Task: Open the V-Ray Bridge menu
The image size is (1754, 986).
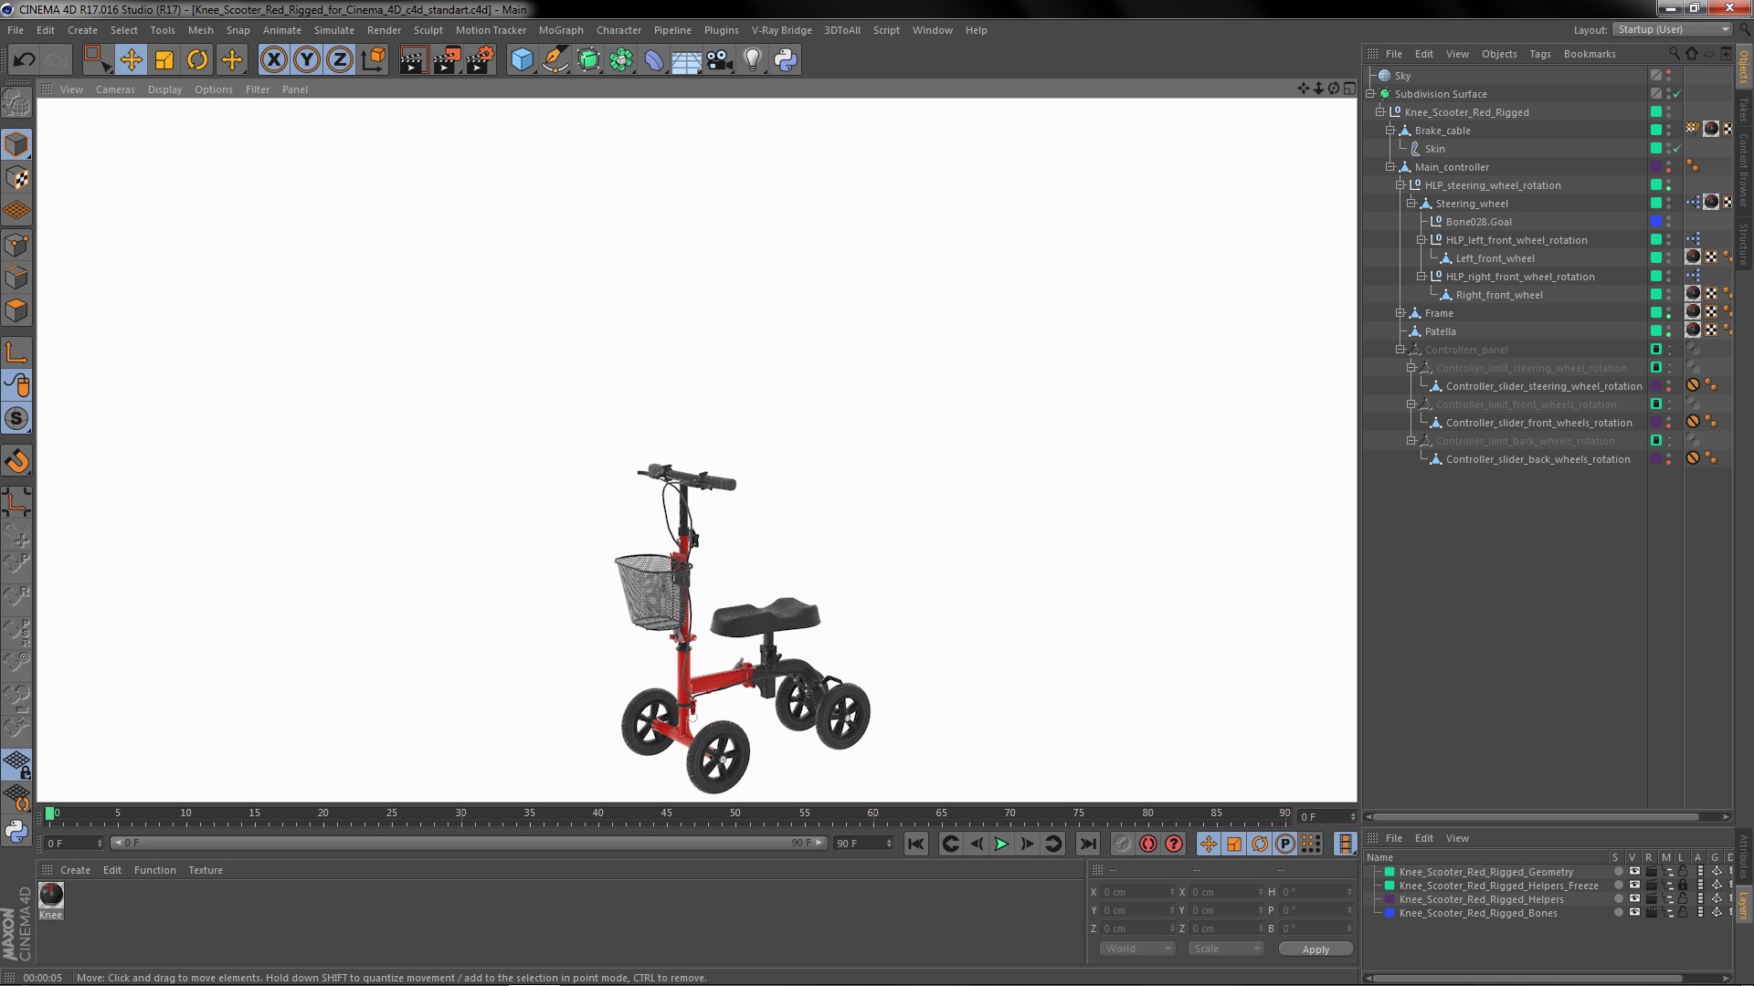Action: point(781,30)
